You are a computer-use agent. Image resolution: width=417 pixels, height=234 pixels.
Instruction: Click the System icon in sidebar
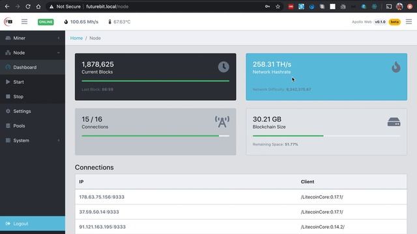8,140
